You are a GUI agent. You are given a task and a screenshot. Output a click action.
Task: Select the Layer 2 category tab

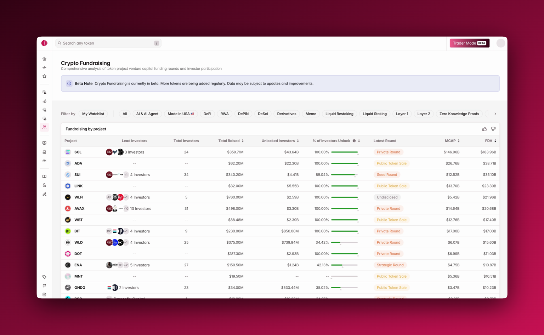[424, 114]
